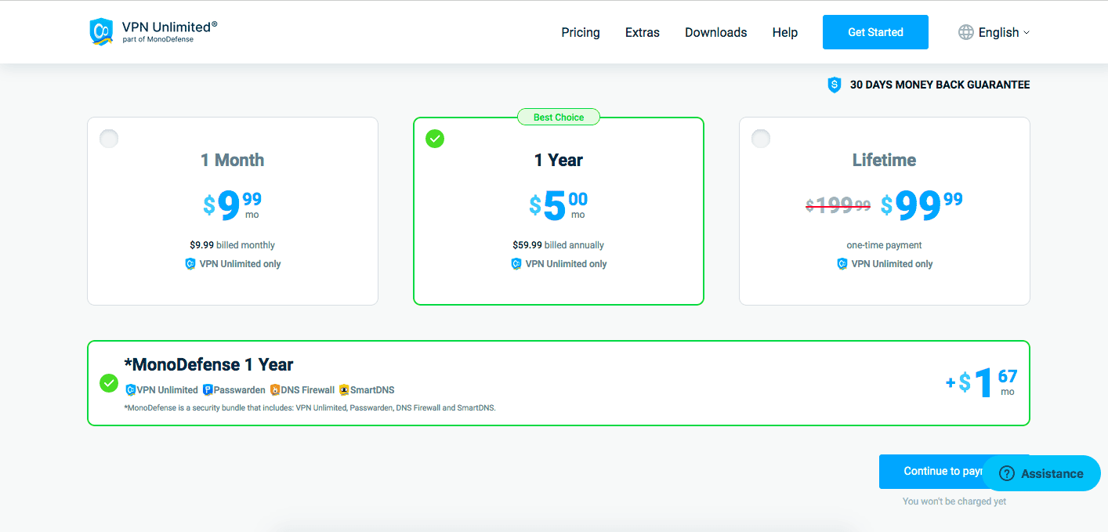1108x532 pixels.
Task: Click the SmartDNS label in the bundle
Action: tap(373, 390)
